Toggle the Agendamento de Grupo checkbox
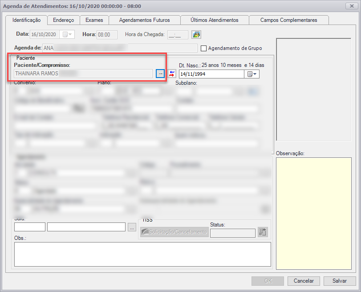Viewport: 361px width, 292px height. tap(203, 48)
